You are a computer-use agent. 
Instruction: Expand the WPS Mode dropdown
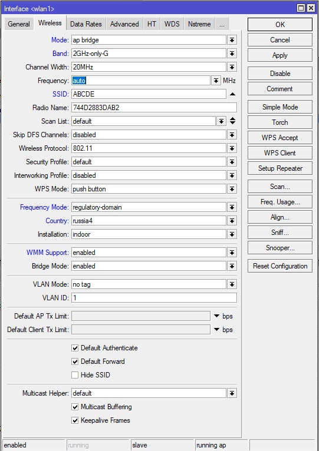pyautogui.click(x=232, y=189)
